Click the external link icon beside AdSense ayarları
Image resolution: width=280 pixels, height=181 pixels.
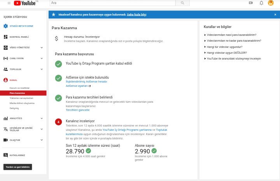pos(90,86)
